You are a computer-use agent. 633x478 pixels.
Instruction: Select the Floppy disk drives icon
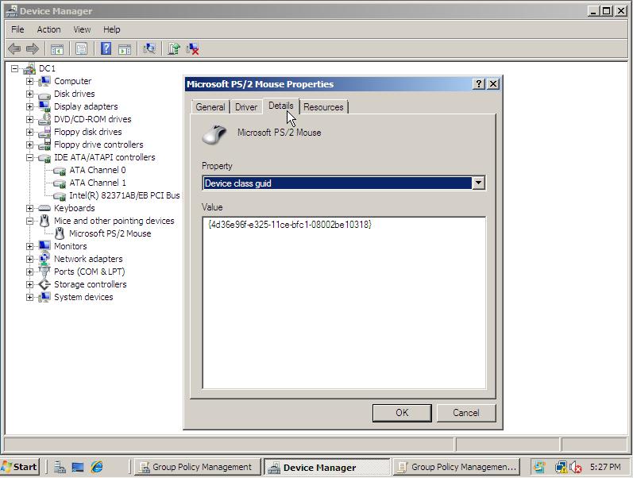[x=44, y=132]
